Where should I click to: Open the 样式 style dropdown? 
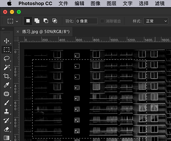click(156, 21)
